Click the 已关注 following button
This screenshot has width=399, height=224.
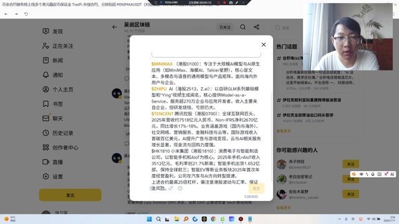pos(225,27)
